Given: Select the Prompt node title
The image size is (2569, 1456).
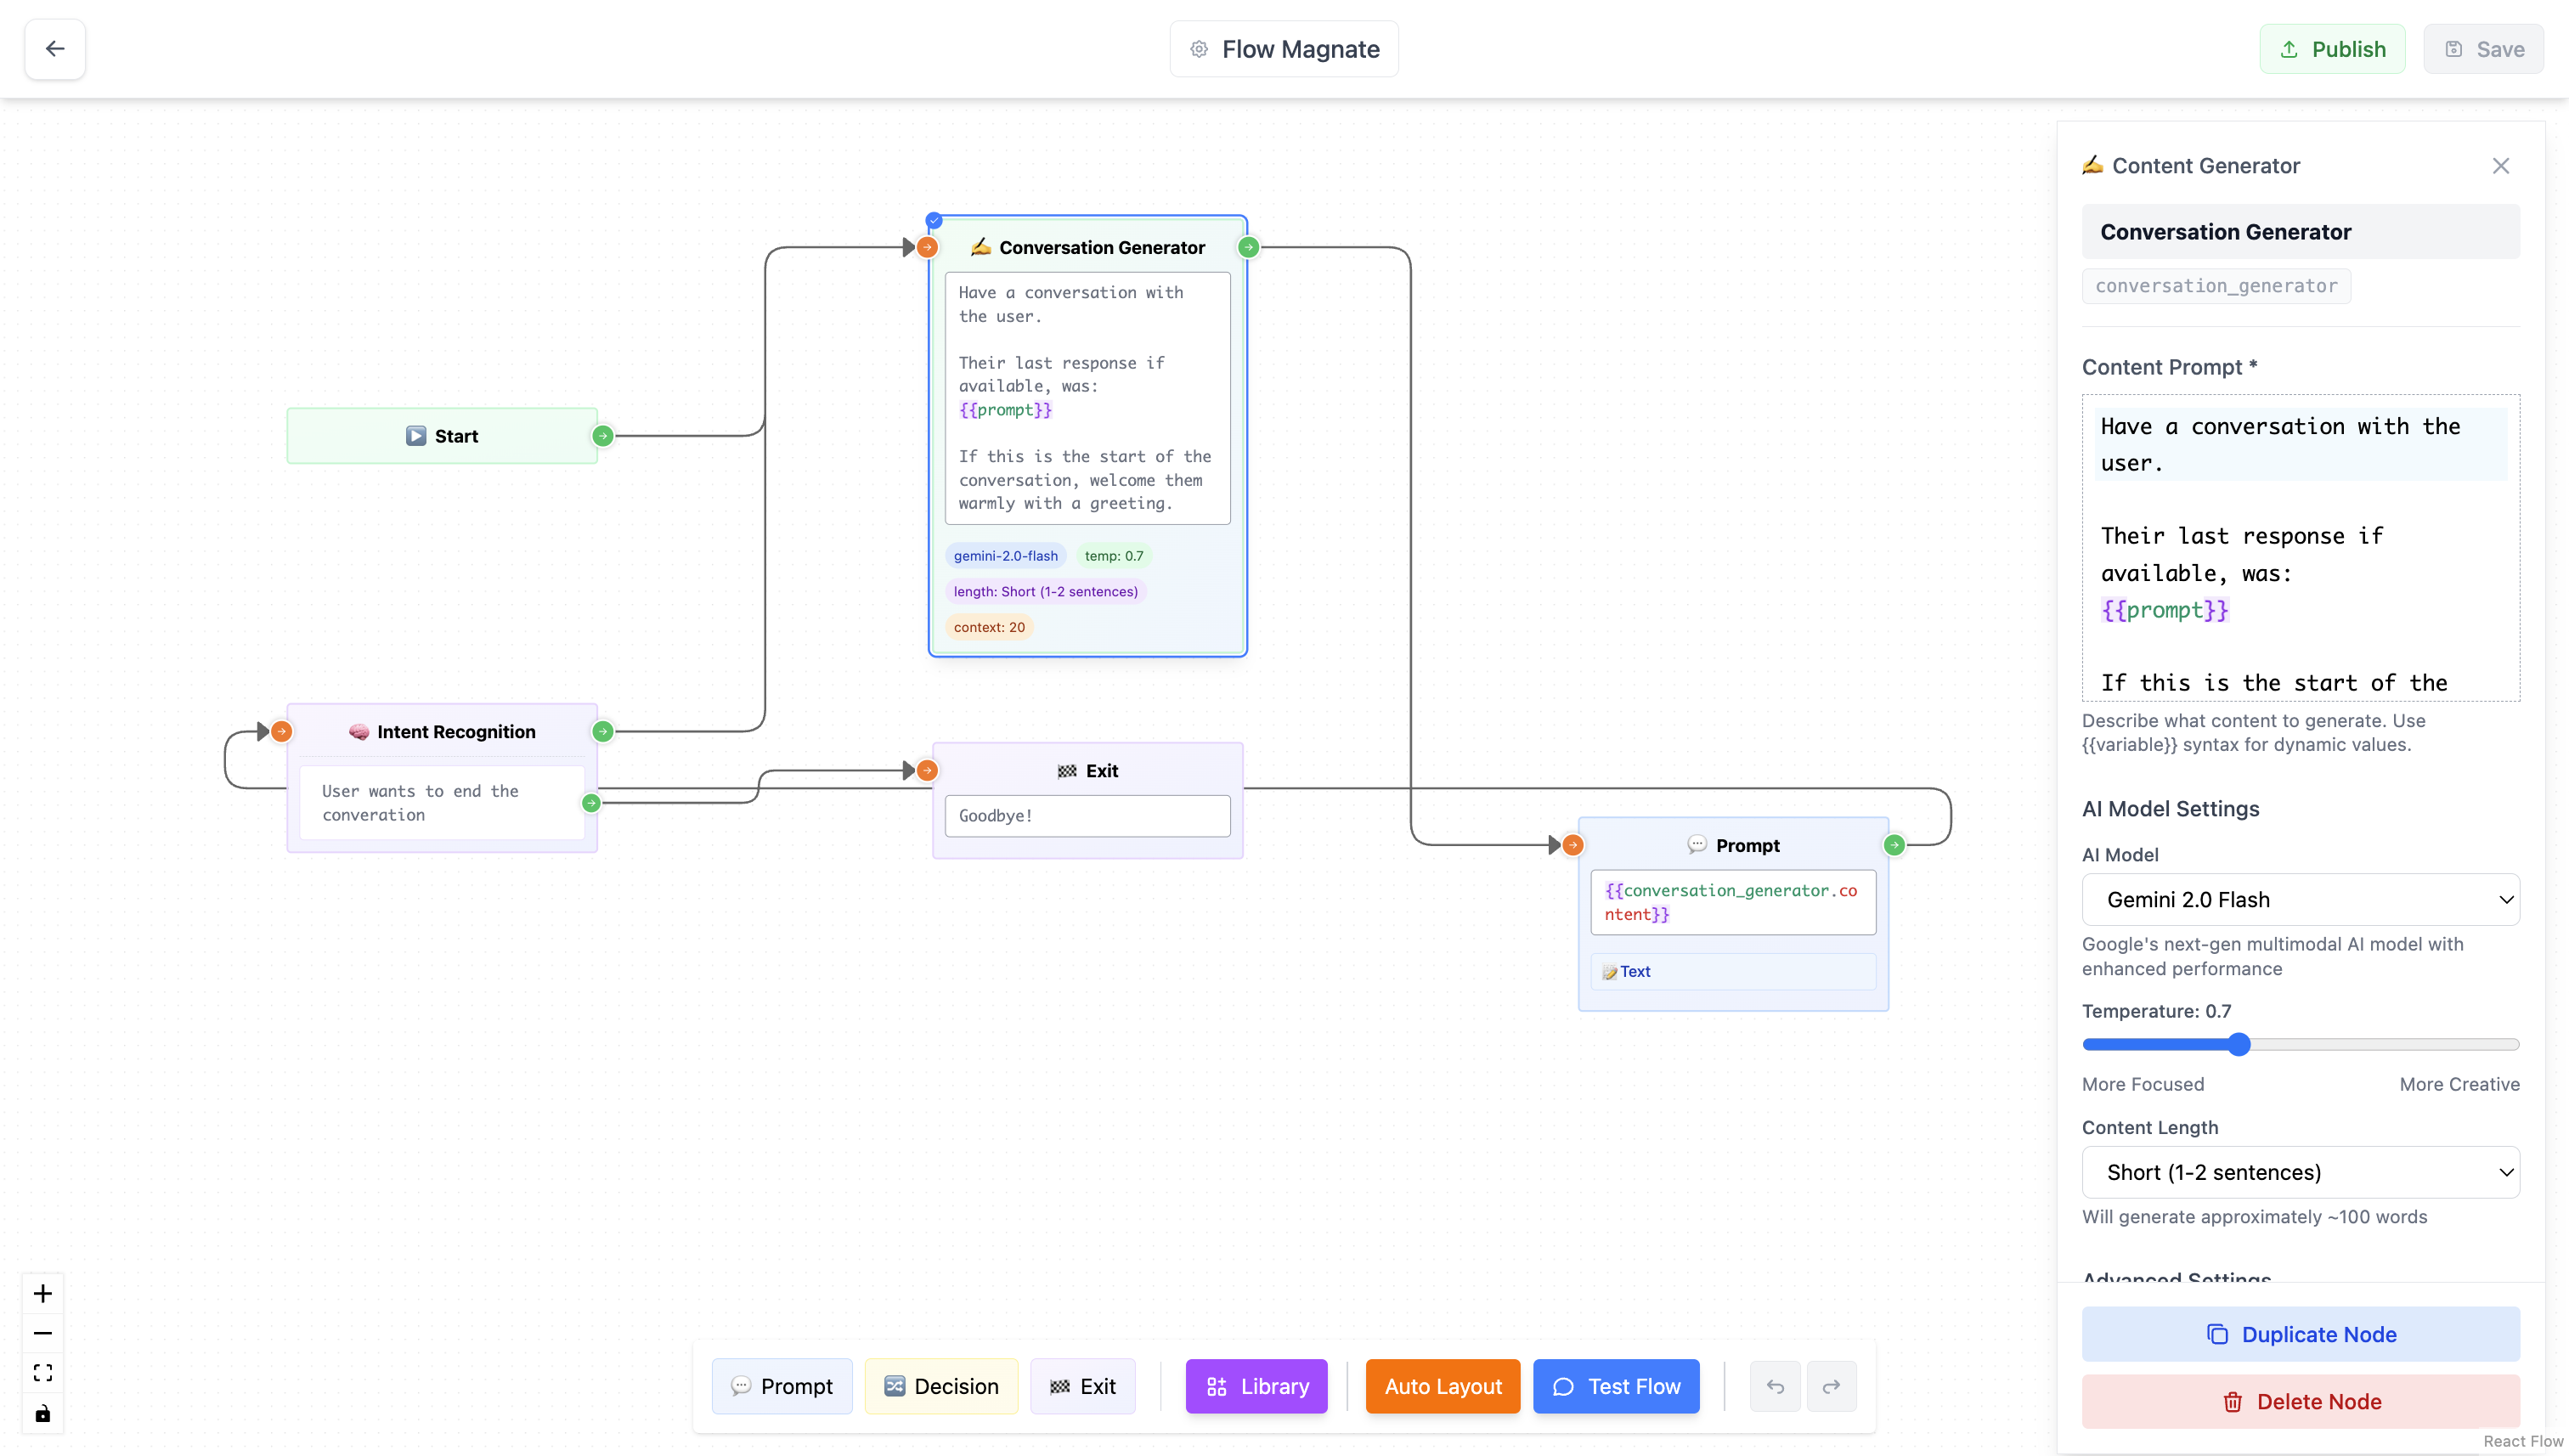Looking at the screenshot, I should 1748,846.
